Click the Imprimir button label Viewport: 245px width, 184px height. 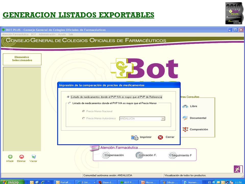click(146, 137)
